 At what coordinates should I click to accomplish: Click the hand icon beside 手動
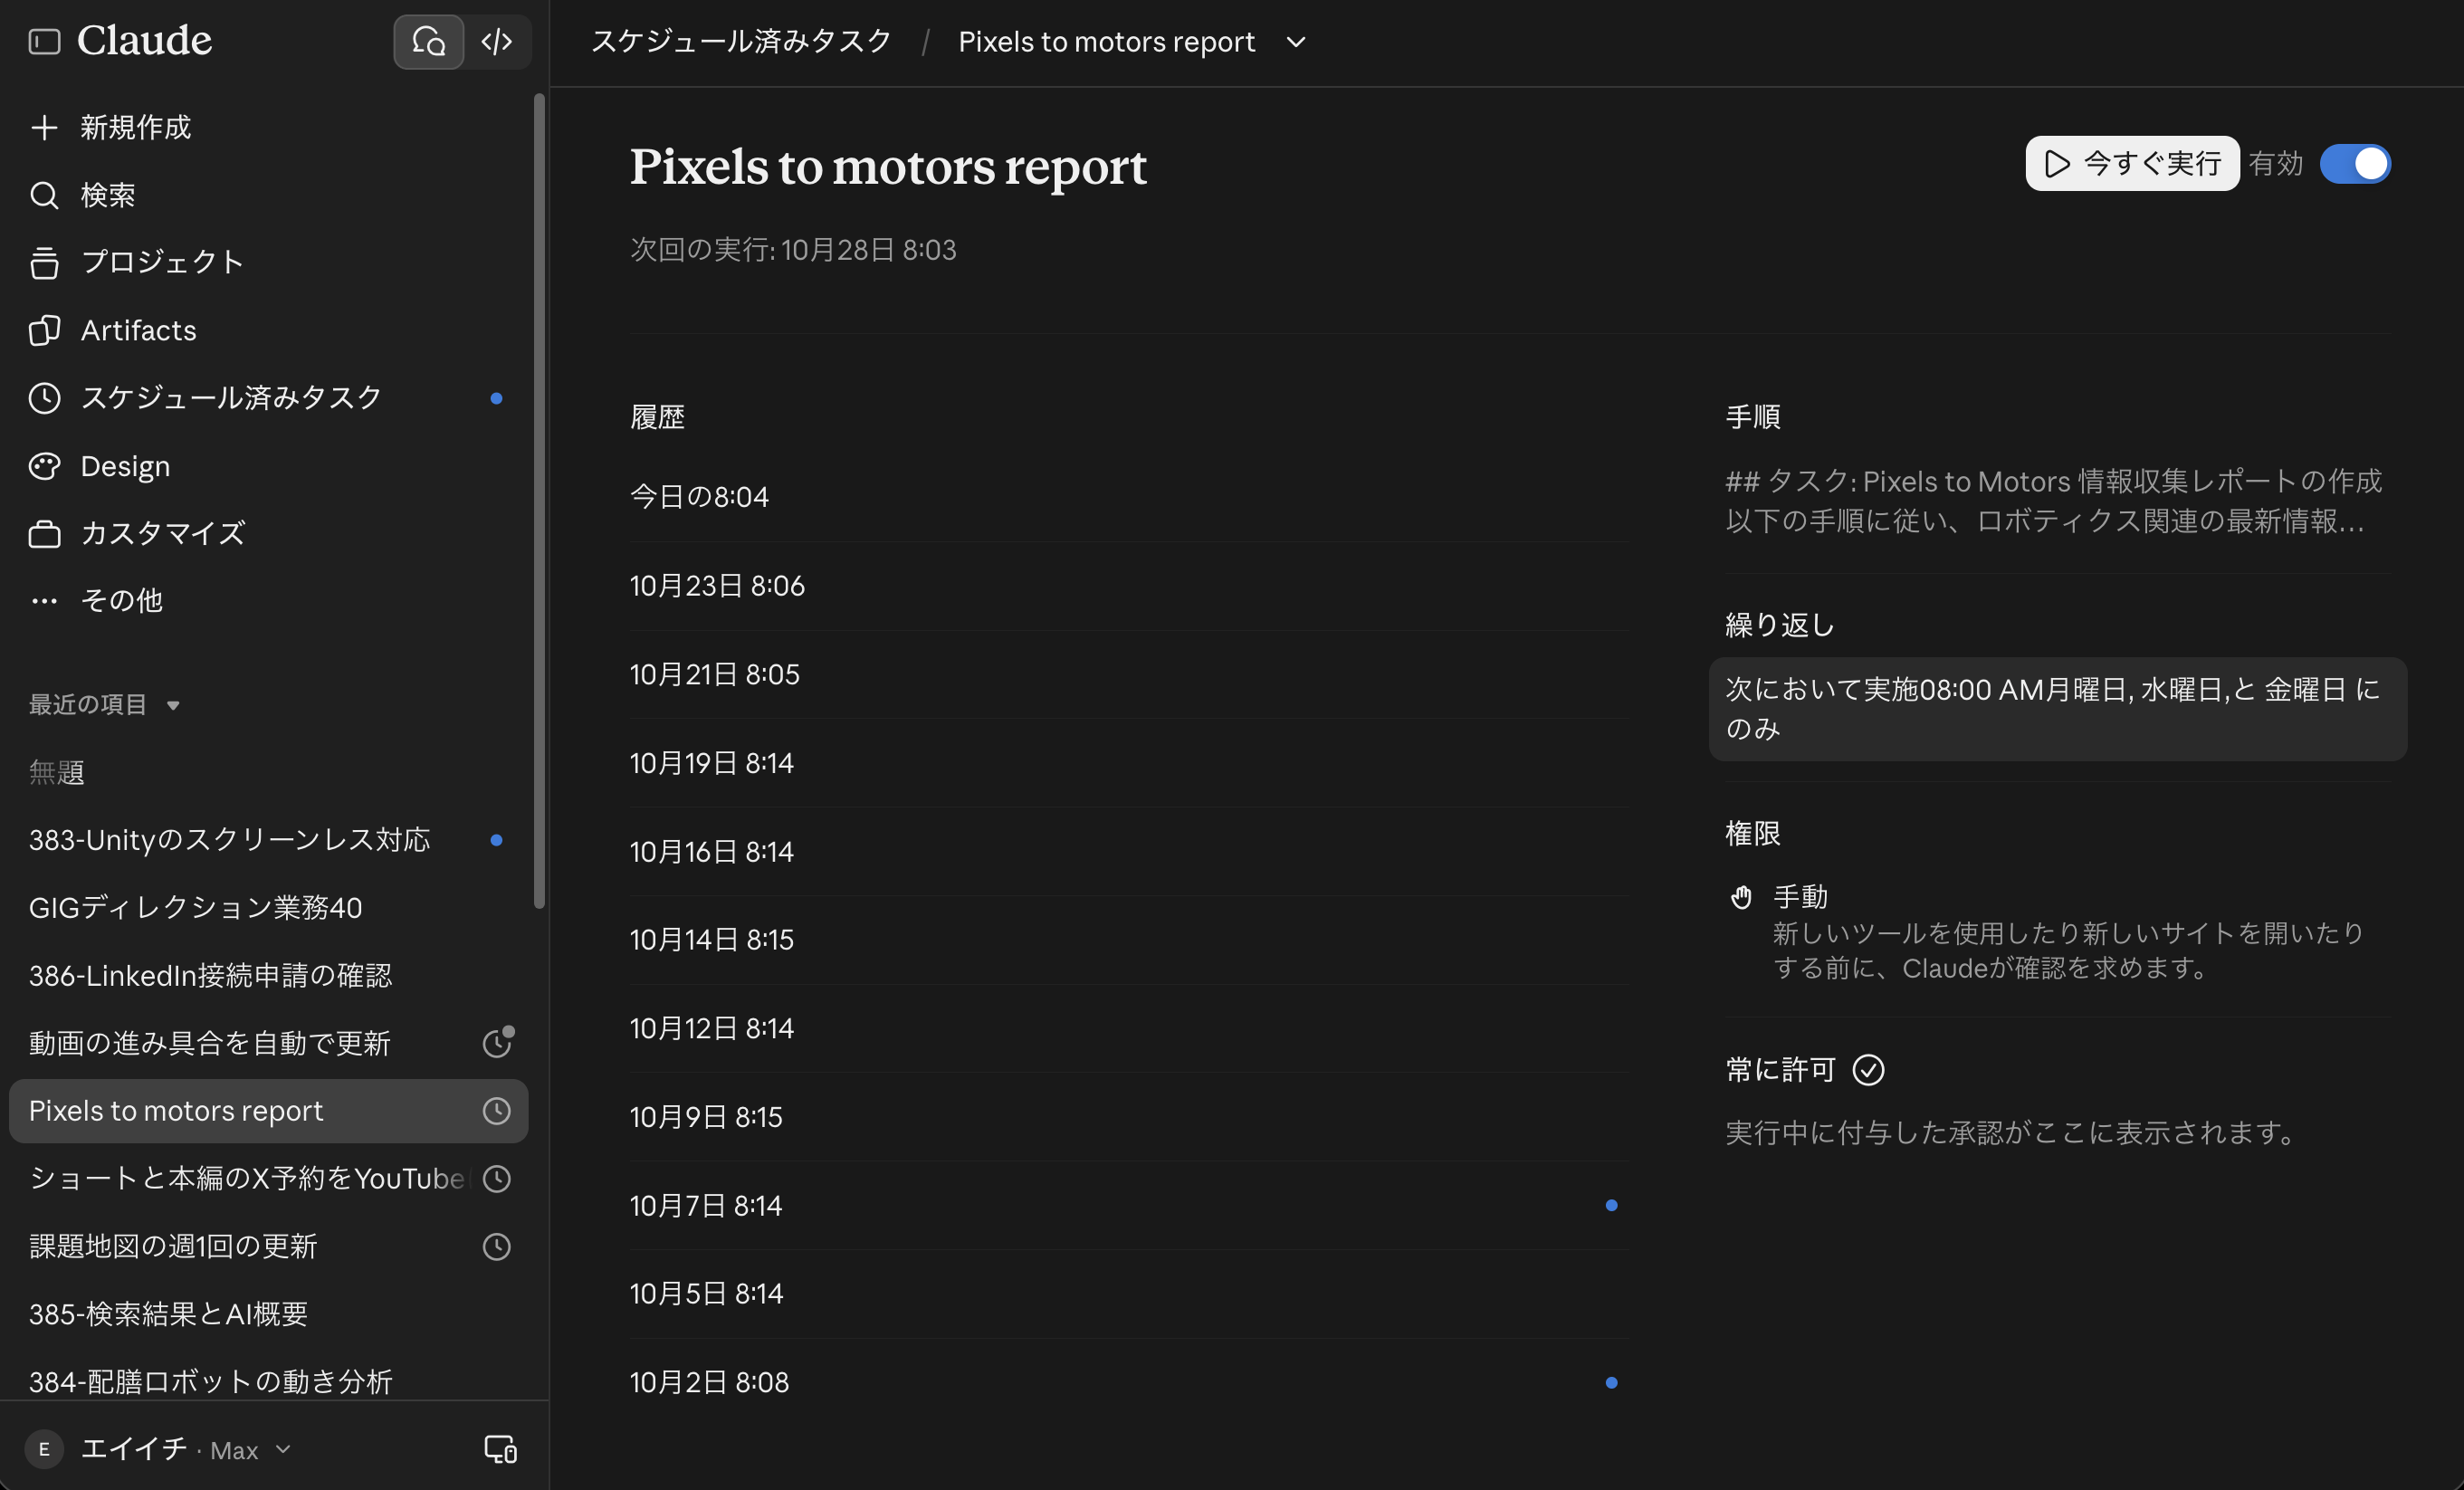(1741, 897)
